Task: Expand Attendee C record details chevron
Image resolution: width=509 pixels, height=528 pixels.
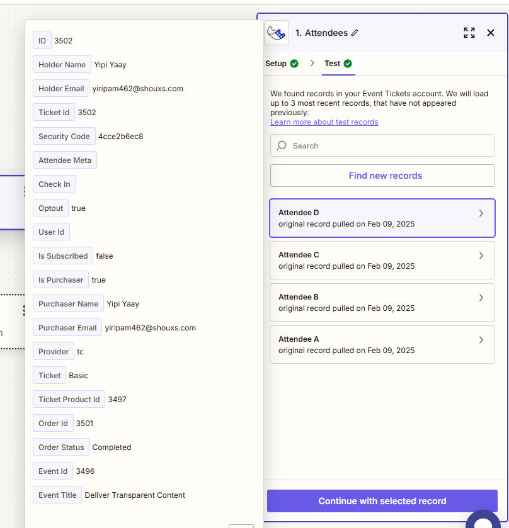Action: (x=481, y=256)
